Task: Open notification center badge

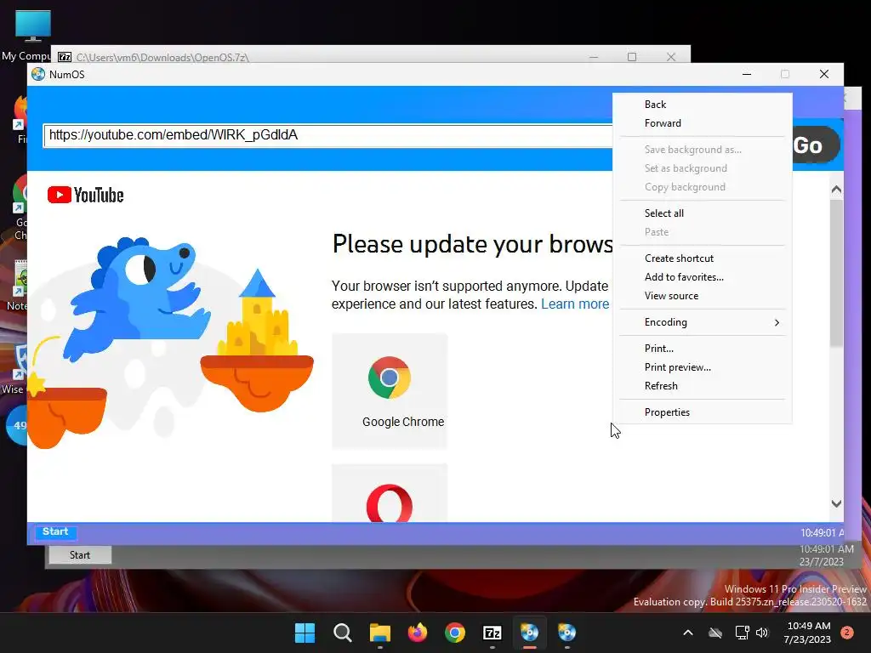Action: point(847,633)
